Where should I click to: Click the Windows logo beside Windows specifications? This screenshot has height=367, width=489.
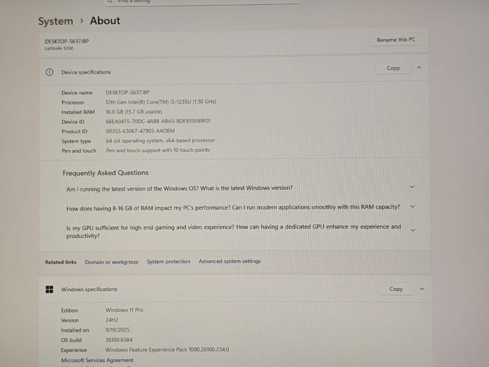50,289
